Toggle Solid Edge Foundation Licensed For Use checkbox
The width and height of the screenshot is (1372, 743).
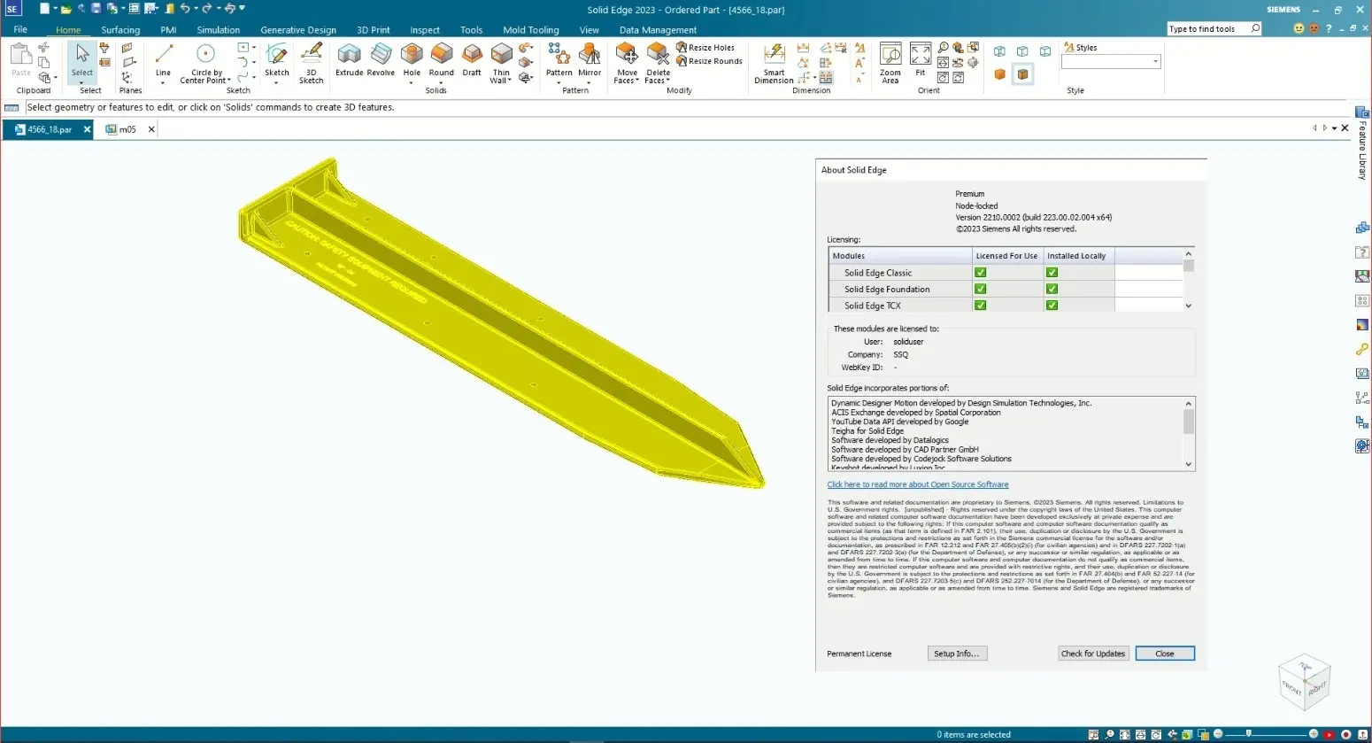click(980, 289)
